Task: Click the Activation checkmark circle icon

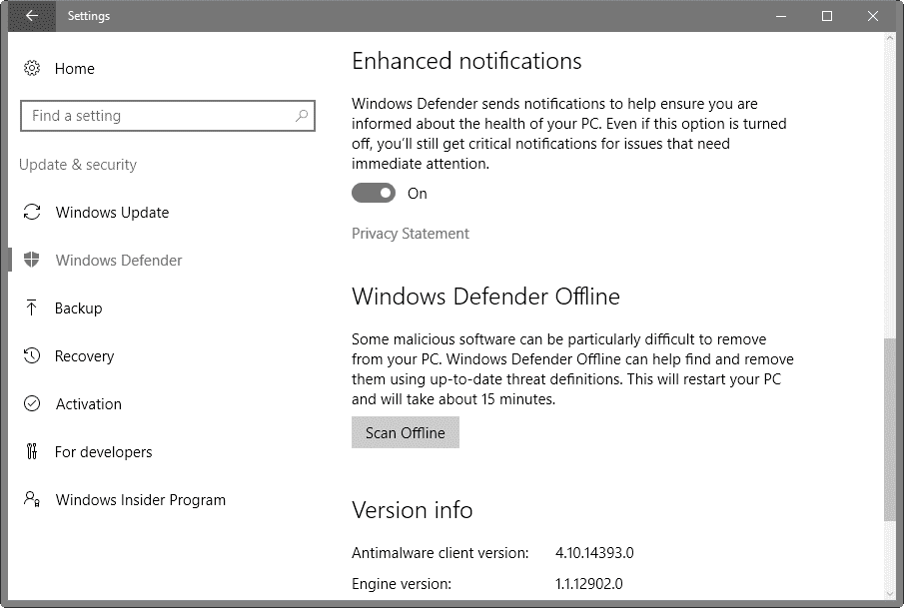Action: pos(32,403)
